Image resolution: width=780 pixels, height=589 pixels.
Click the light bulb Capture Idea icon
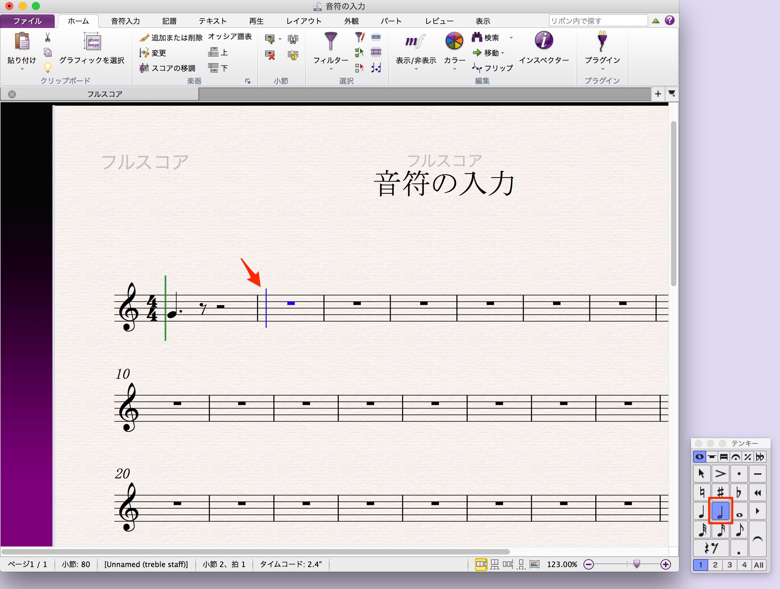pos(48,67)
